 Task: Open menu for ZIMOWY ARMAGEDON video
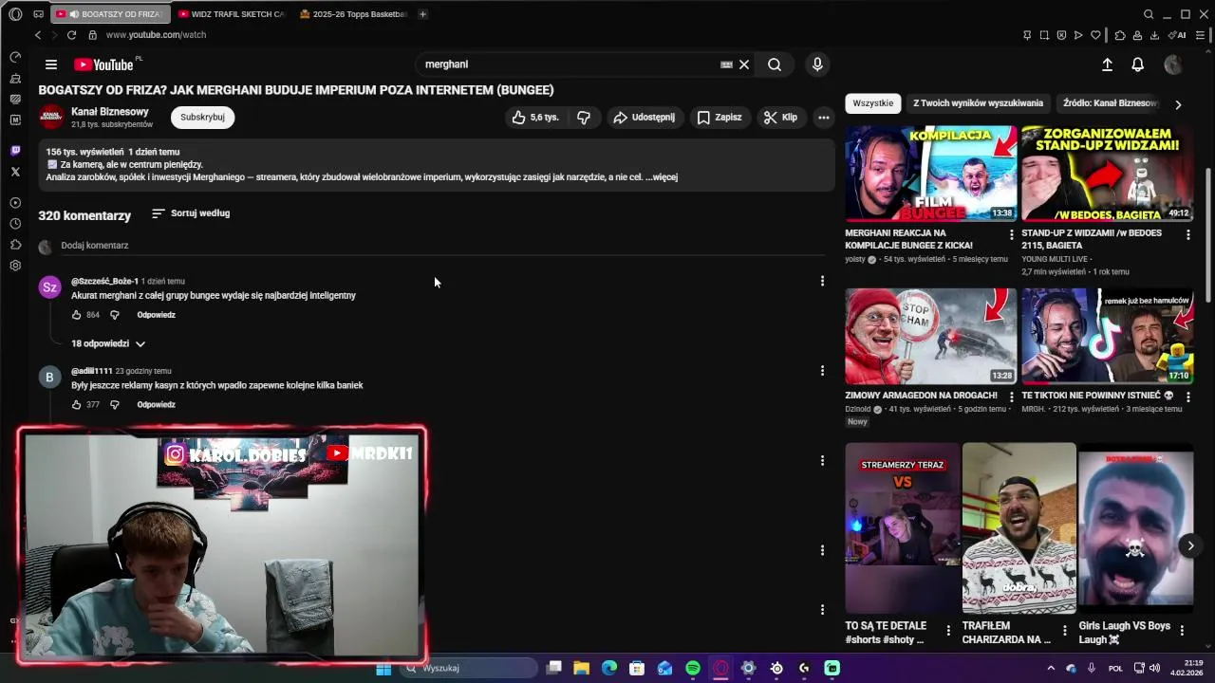[1011, 397]
